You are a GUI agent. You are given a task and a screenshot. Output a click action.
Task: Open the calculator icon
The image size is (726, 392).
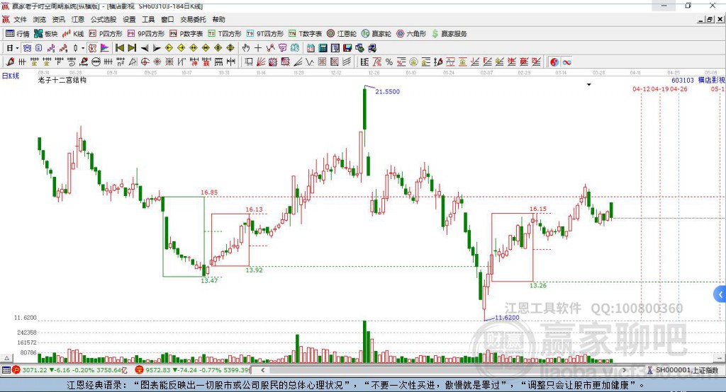pyautogui.click(x=323, y=47)
